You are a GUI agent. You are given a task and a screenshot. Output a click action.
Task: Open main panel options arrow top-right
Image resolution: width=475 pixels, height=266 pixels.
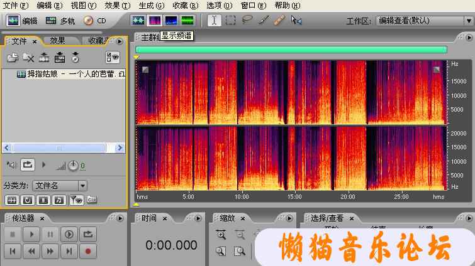[x=469, y=38]
